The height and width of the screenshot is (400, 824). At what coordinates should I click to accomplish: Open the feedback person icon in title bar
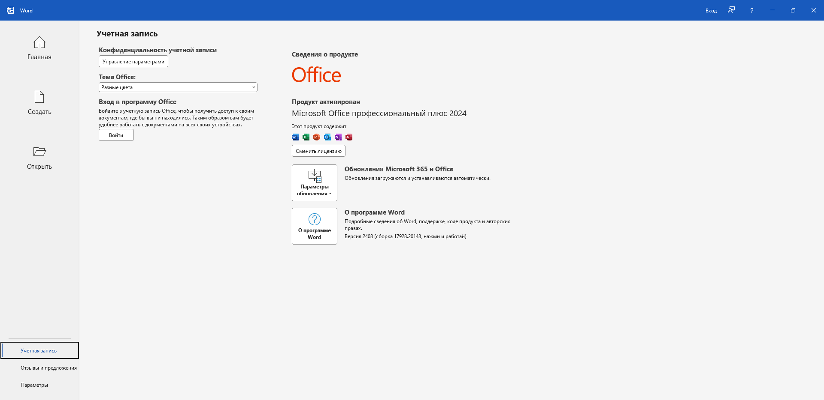[731, 10]
